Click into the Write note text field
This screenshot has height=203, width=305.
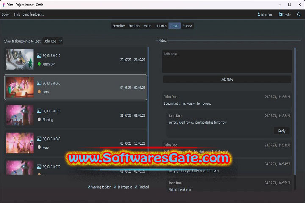coord(227,61)
